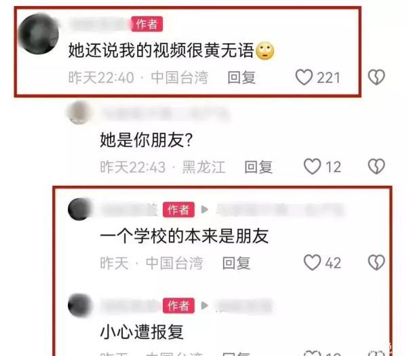Open the avatar of the 黑龙江 commenter

click(79, 113)
